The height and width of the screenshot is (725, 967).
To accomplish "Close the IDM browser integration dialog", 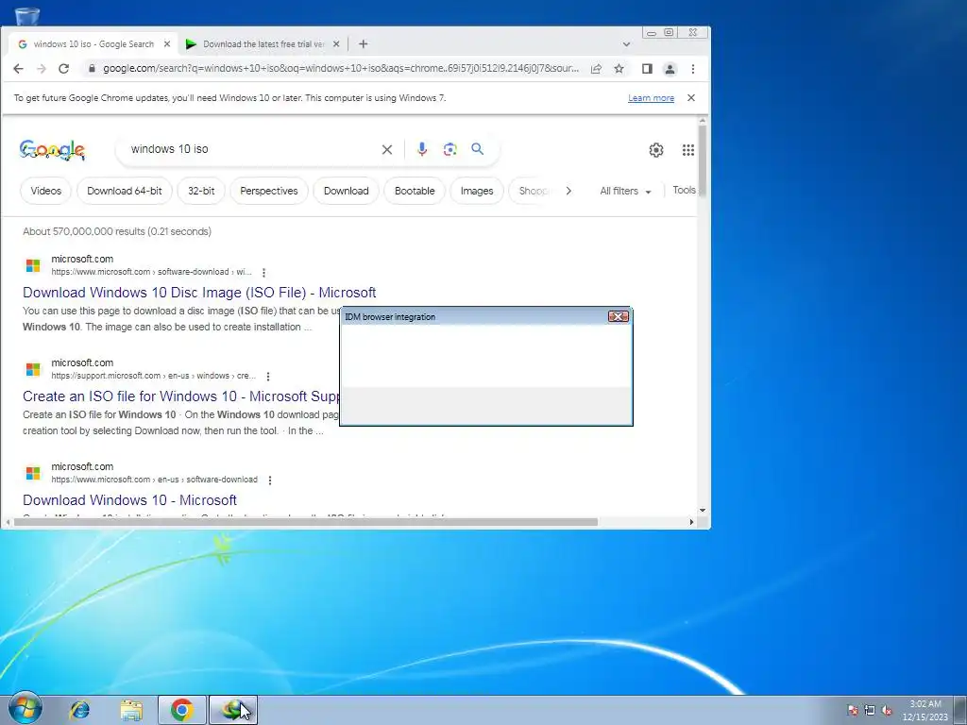I will (618, 316).
